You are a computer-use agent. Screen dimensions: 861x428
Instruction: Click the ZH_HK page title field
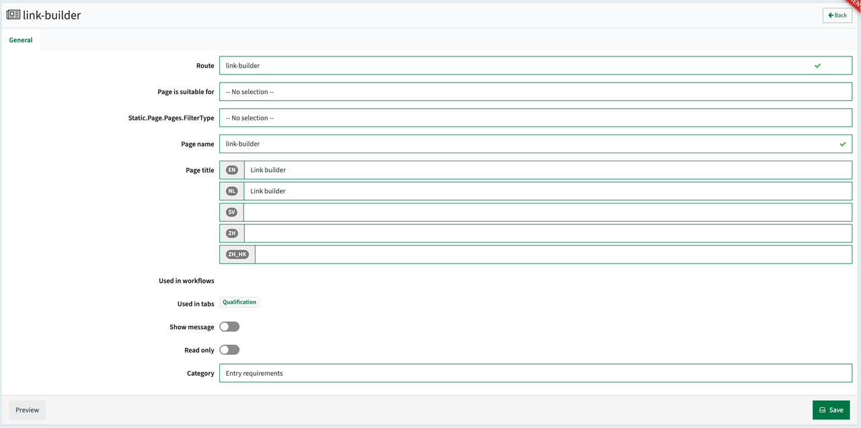[x=554, y=255]
